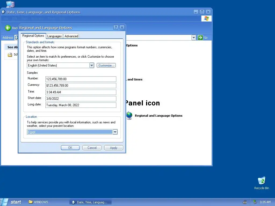Click the Scheduled Tasks icon in See Also

coord(10,55)
